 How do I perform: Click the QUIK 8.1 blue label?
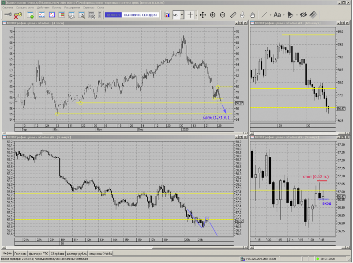[113, 15]
